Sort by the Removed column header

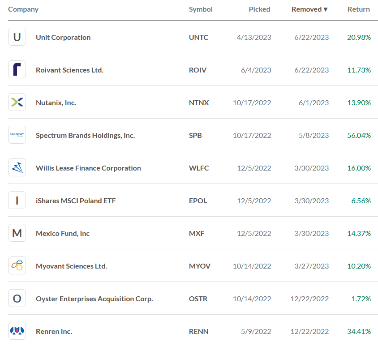point(309,9)
